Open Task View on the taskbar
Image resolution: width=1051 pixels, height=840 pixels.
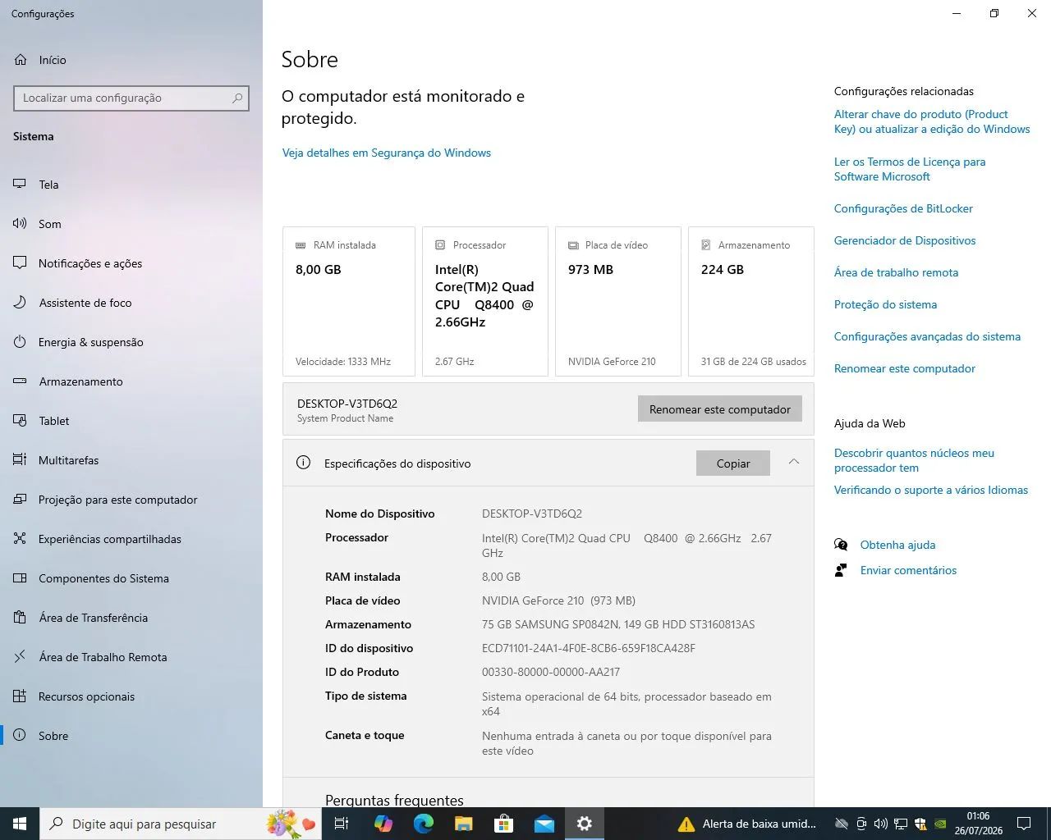tap(342, 824)
